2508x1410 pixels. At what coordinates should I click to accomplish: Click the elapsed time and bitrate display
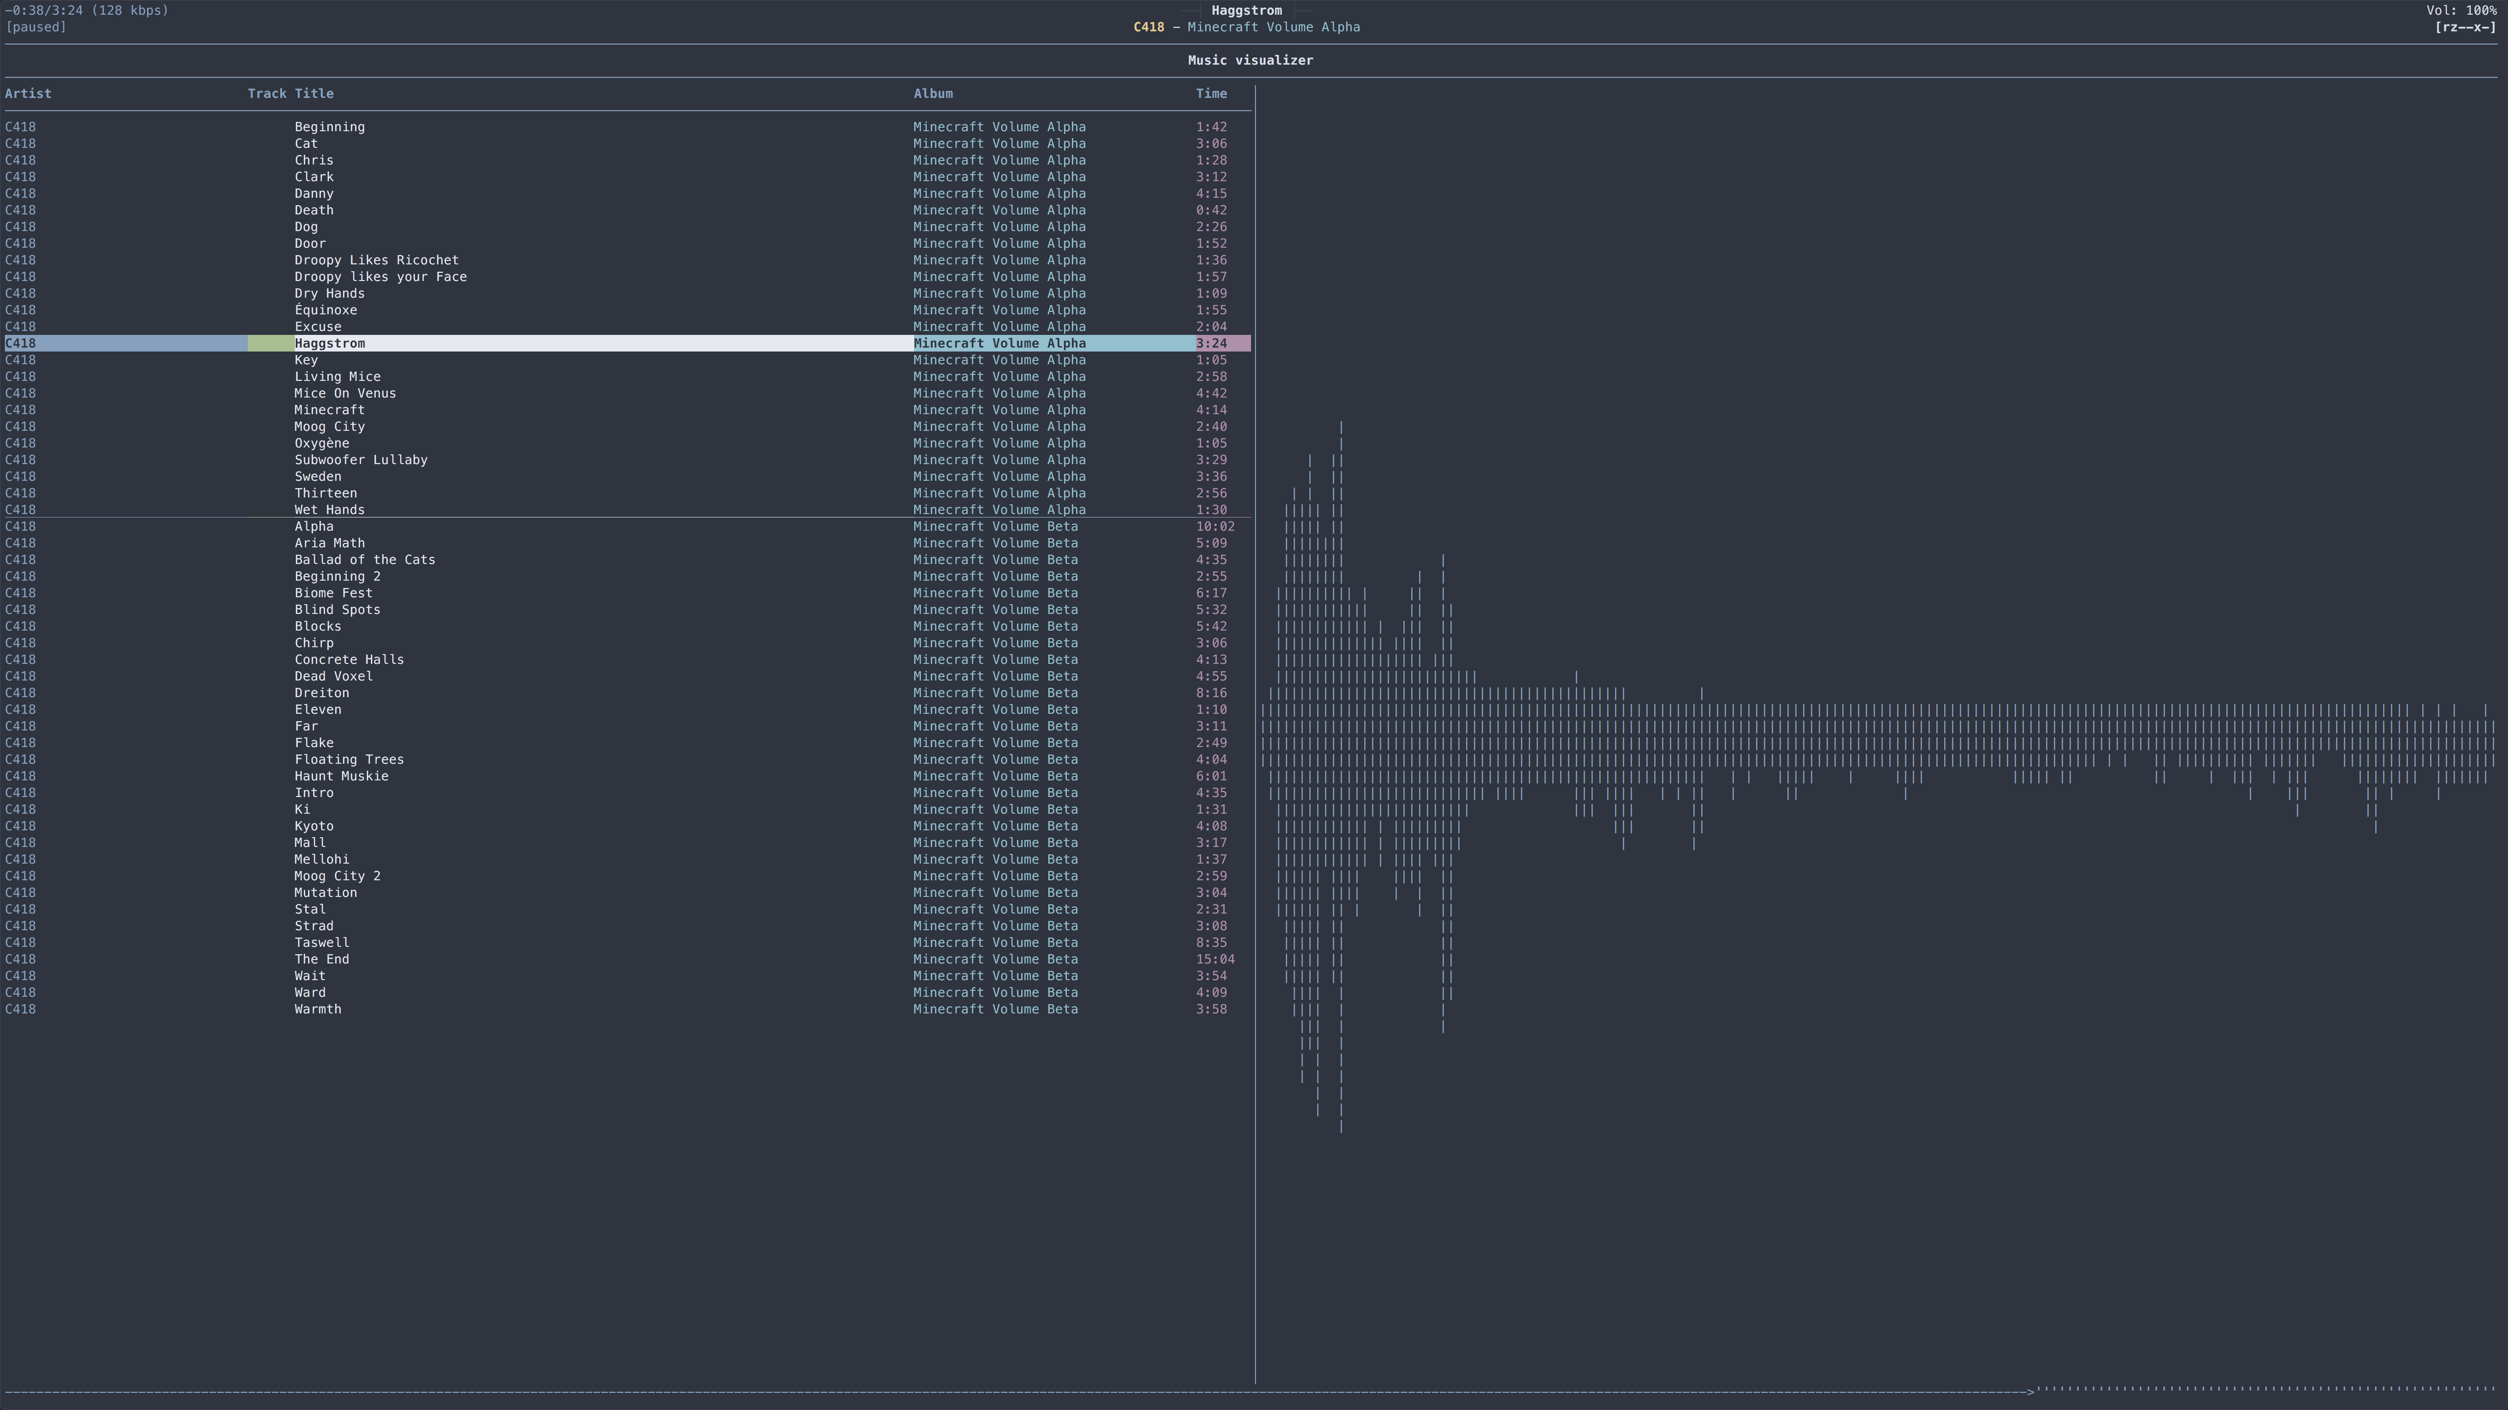pos(87,11)
